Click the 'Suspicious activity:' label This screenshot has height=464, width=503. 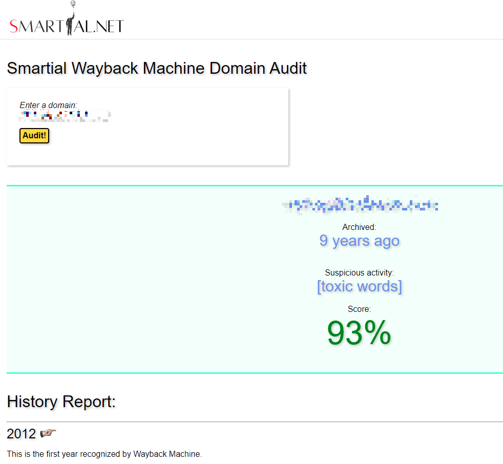(x=359, y=272)
